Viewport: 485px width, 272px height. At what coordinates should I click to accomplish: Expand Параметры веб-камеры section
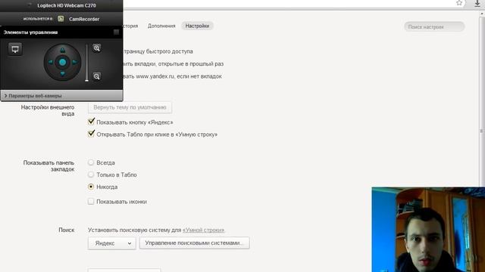(61, 96)
